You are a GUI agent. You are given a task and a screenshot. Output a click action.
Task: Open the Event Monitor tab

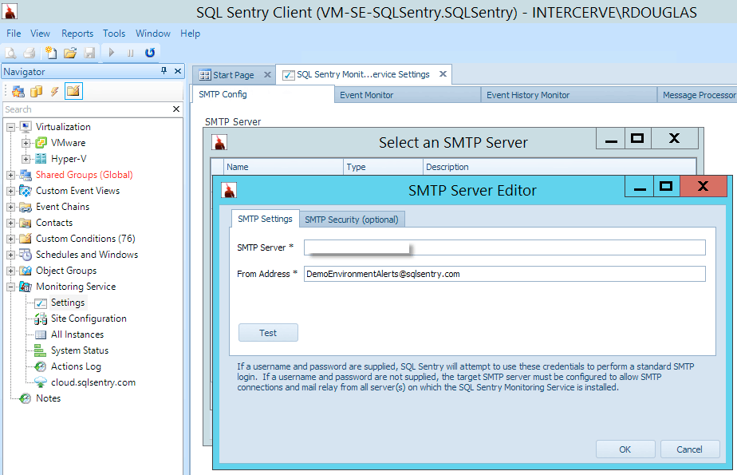pos(366,95)
